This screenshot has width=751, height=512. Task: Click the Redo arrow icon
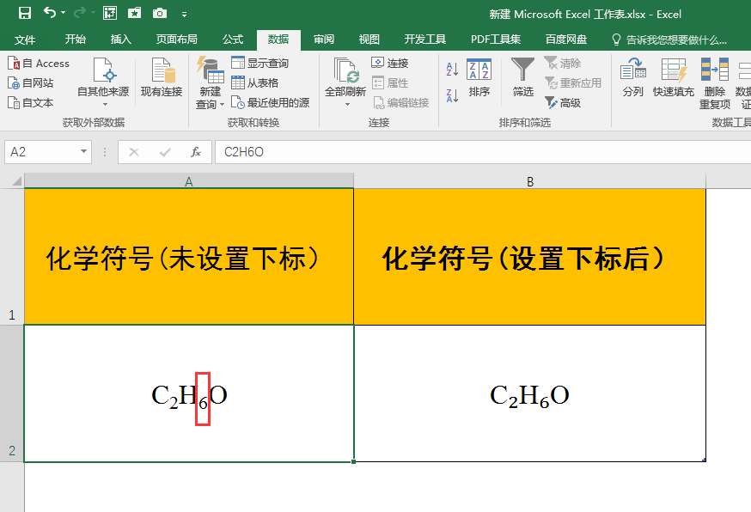point(79,13)
